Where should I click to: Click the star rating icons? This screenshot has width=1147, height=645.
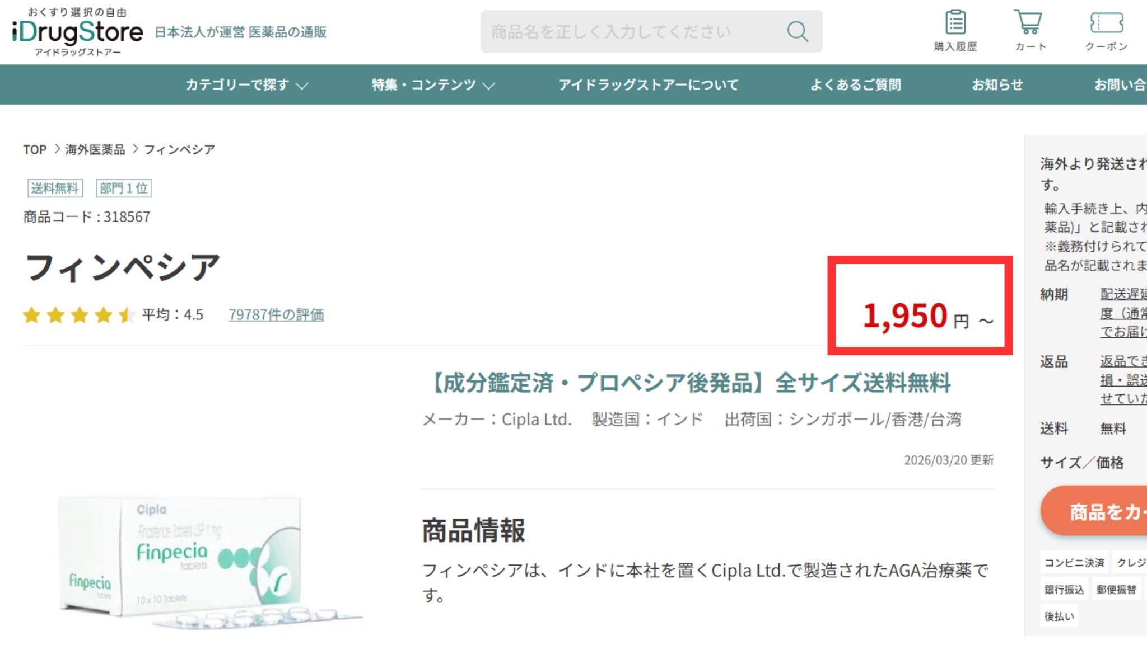(78, 315)
